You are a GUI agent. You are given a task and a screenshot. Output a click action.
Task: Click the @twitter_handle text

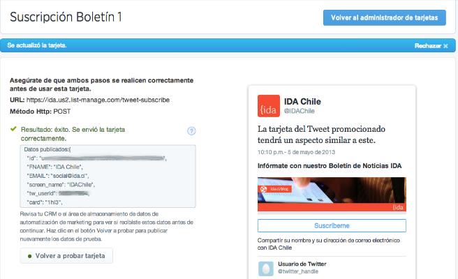pyautogui.click(x=298, y=271)
